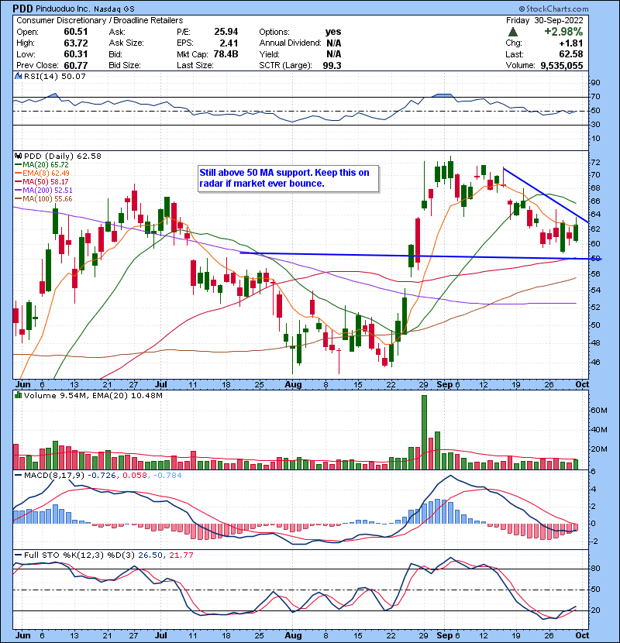The width and height of the screenshot is (620, 643).
Task: Click the MA(100) 55.66 legend entry
Action: pyautogui.click(x=43, y=199)
